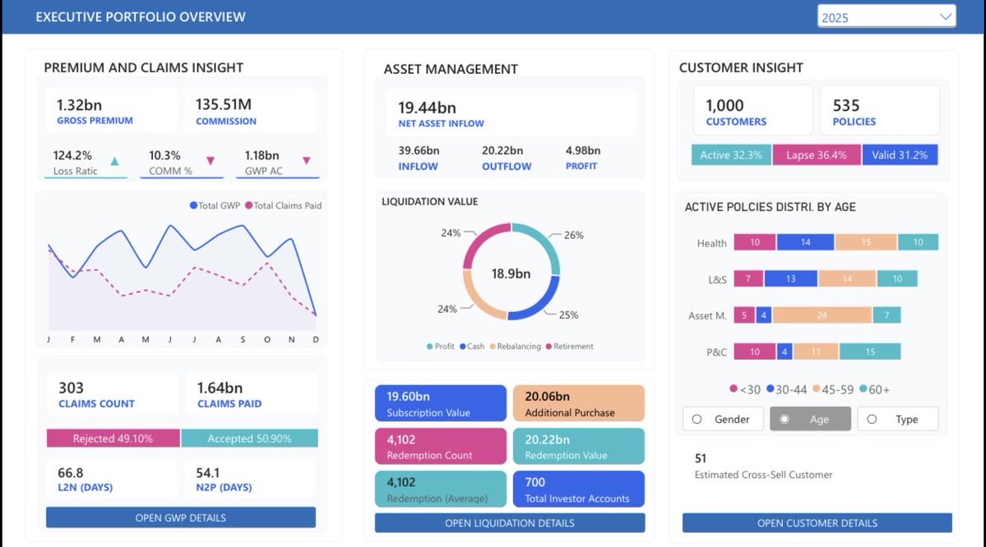Click the Redemption Value 20.22bn card
Image resolution: width=986 pixels, height=547 pixels.
pos(578,447)
